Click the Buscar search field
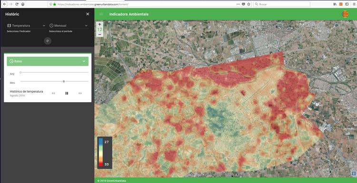The image size is (357, 183). 282,4
